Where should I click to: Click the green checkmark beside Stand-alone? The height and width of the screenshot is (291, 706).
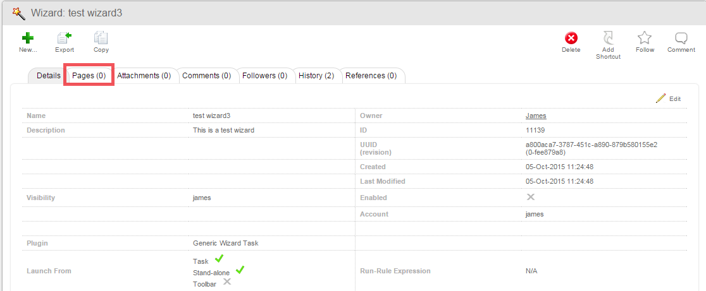click(240, 270)
